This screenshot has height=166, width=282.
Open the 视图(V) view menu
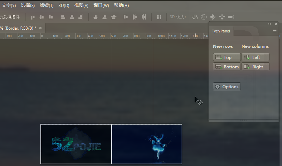pyautogui.click(x=81, y=6)
